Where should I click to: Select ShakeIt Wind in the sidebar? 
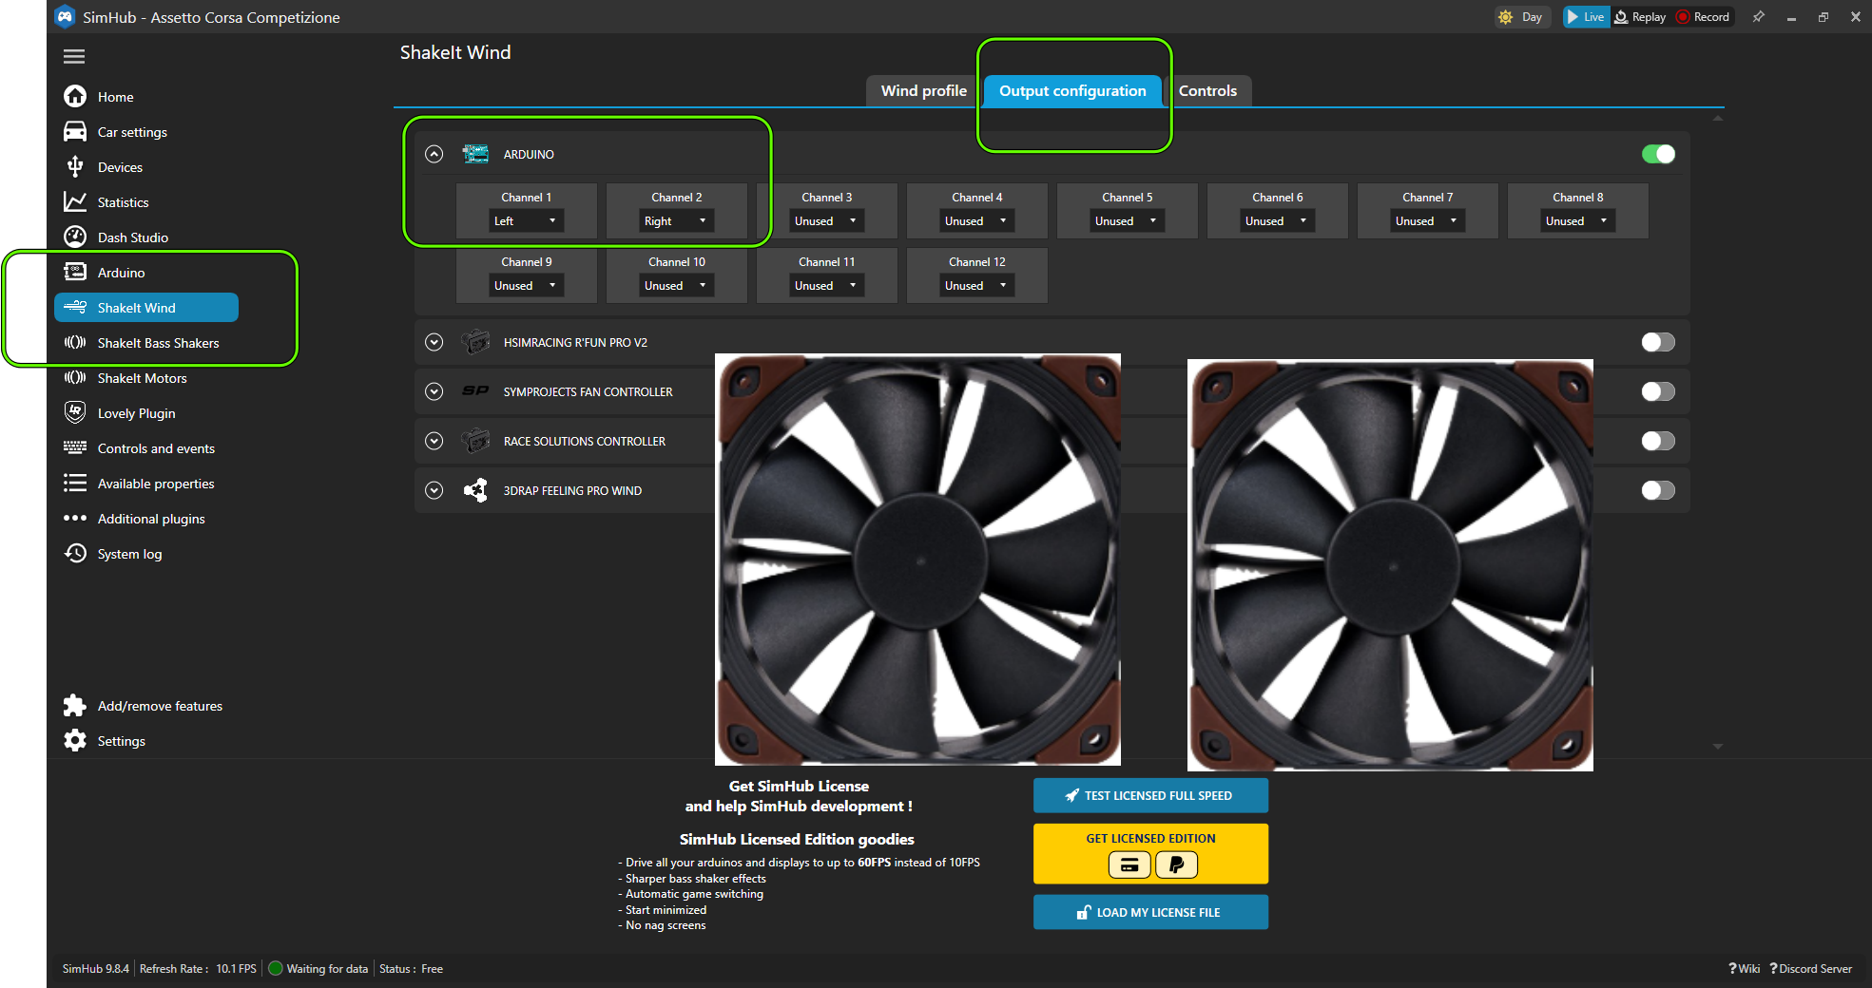146,308
